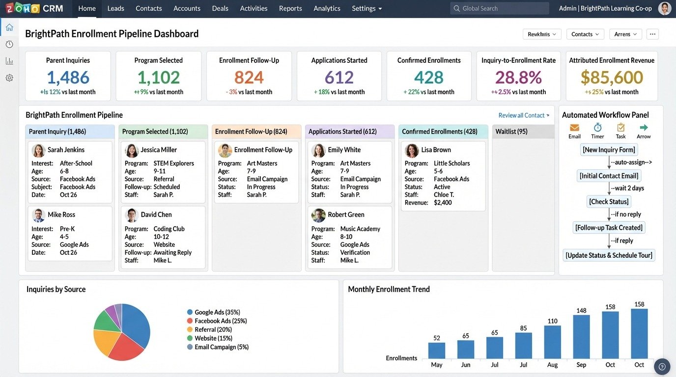Select the Applications Started column header
This screenshot has width=676, height=377.
point(350,132)
